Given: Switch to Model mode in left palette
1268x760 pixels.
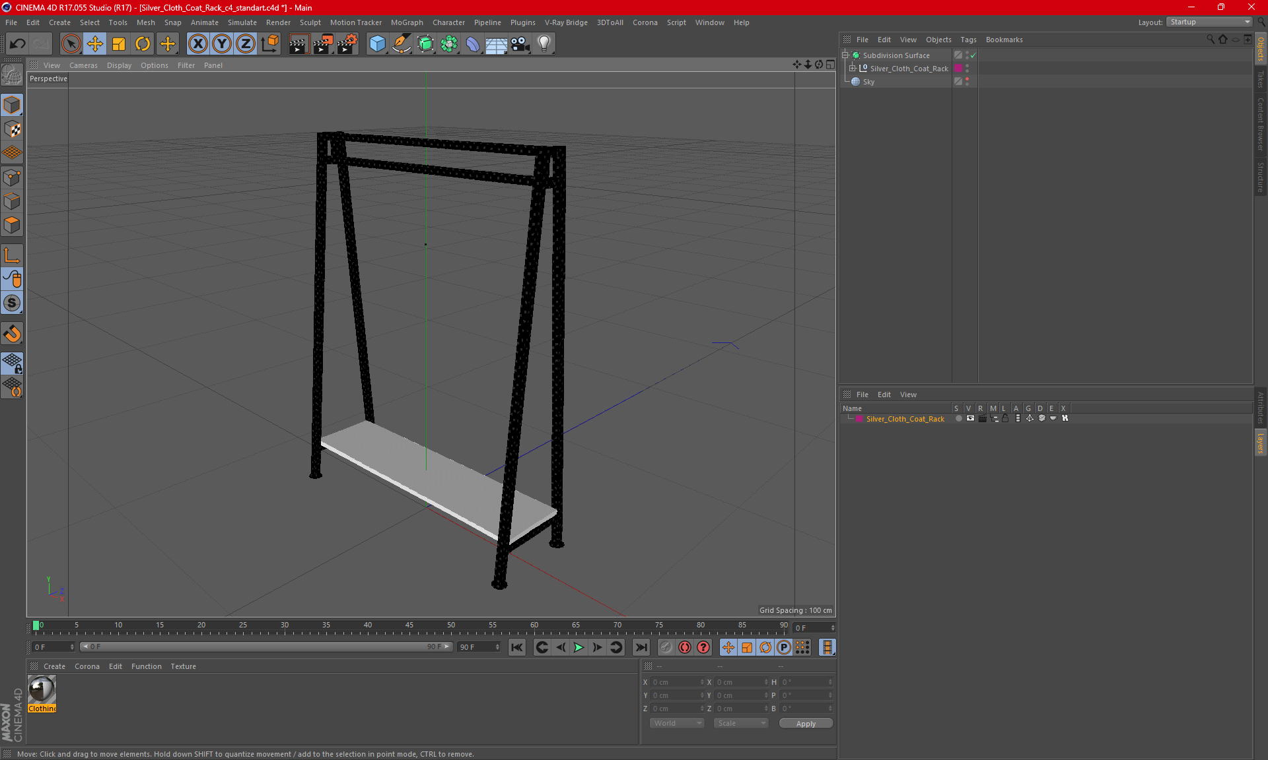Looking at the screenshot, I should (12, 105).
